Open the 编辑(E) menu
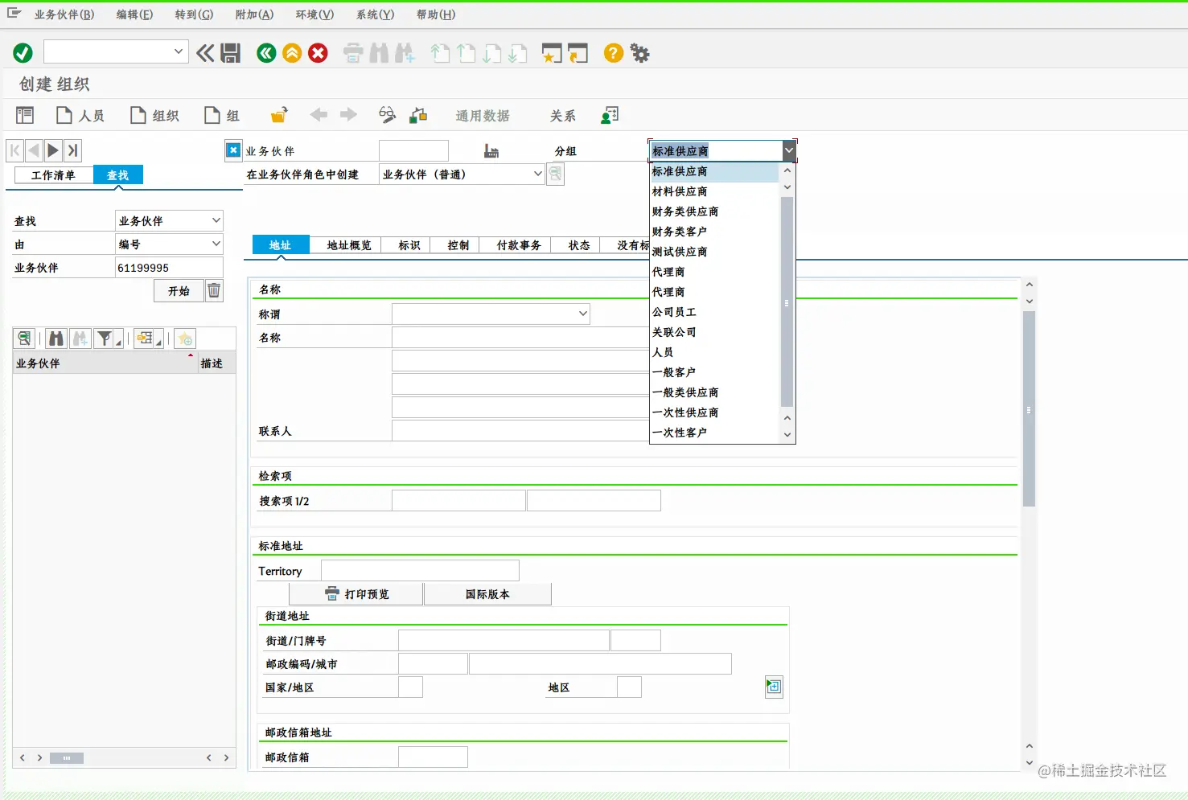This screenshot has height=800, width=1188. (134, 14)
